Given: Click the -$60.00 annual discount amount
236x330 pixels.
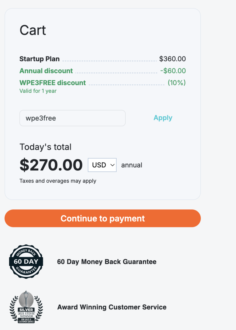Looking at the screenshot, I should 173,71.
